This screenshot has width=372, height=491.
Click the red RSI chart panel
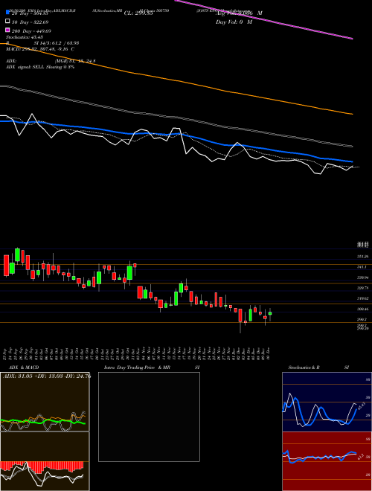click(x=327, y=461)
